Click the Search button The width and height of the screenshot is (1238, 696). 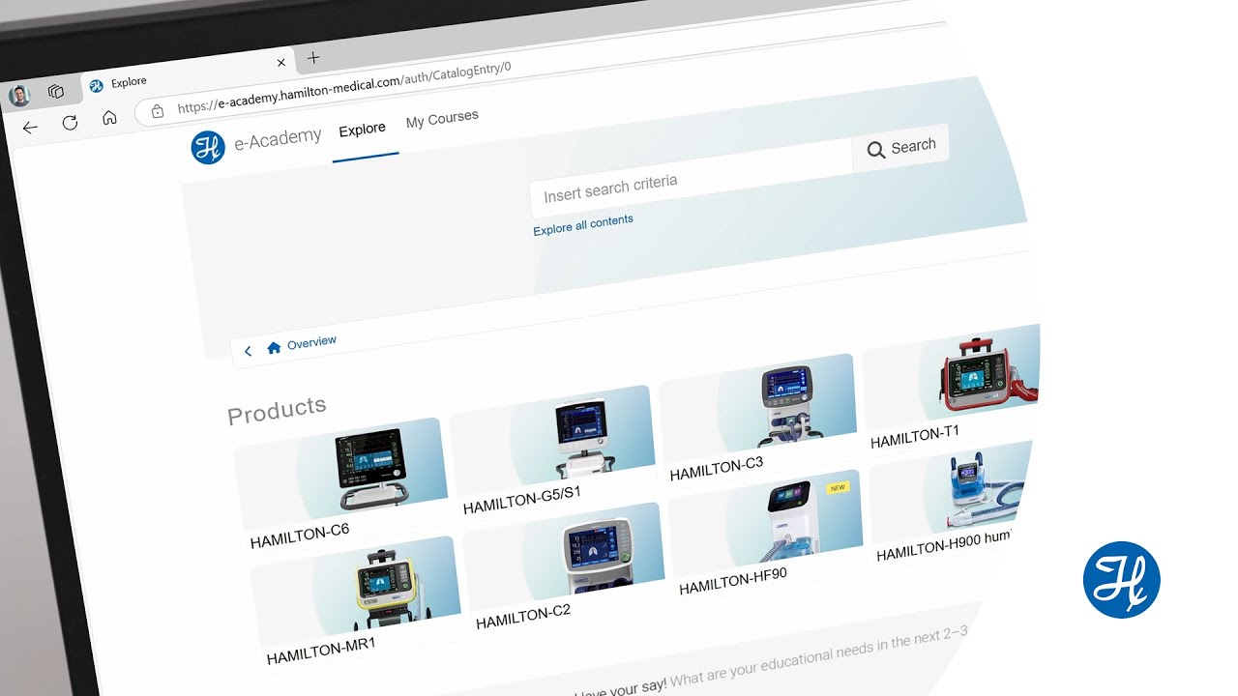click(901, 147)
